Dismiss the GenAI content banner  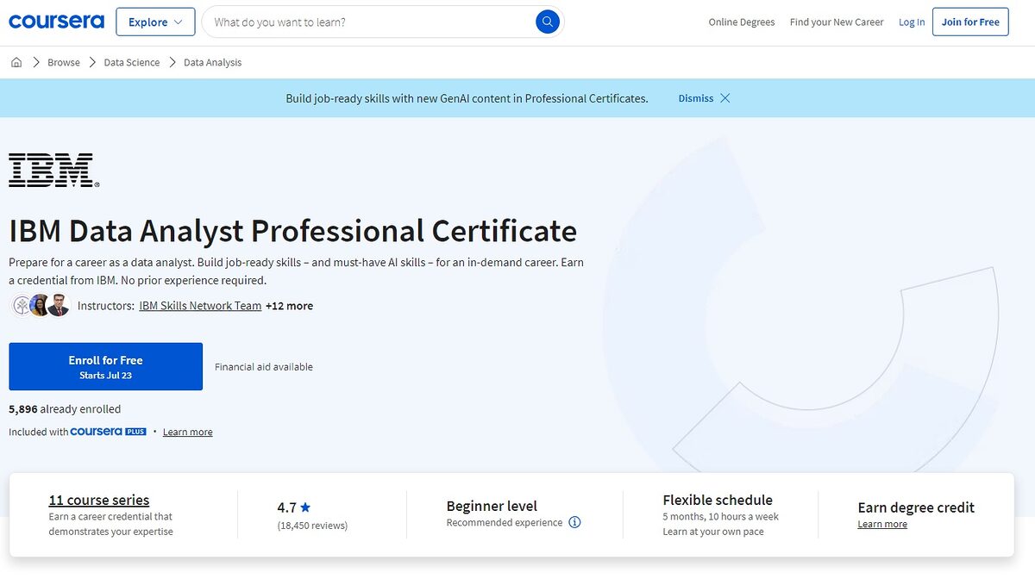[704, 98]
